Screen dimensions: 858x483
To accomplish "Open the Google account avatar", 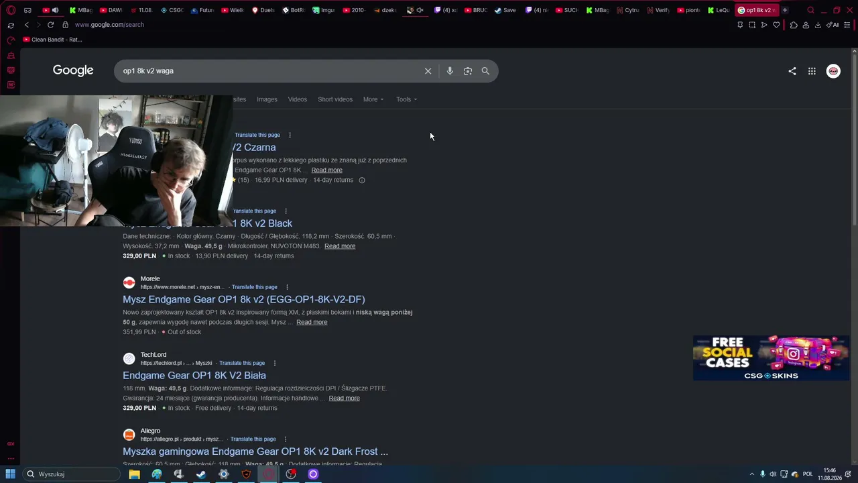I will (x=833, y=71).
